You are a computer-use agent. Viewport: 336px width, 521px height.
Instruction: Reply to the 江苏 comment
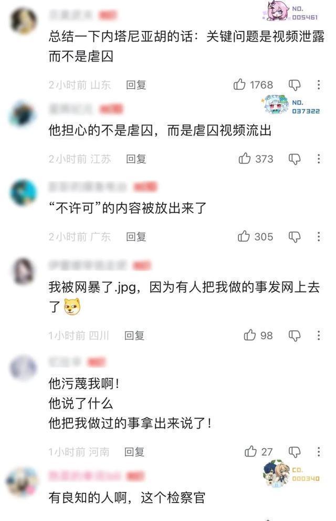(136, 159)
